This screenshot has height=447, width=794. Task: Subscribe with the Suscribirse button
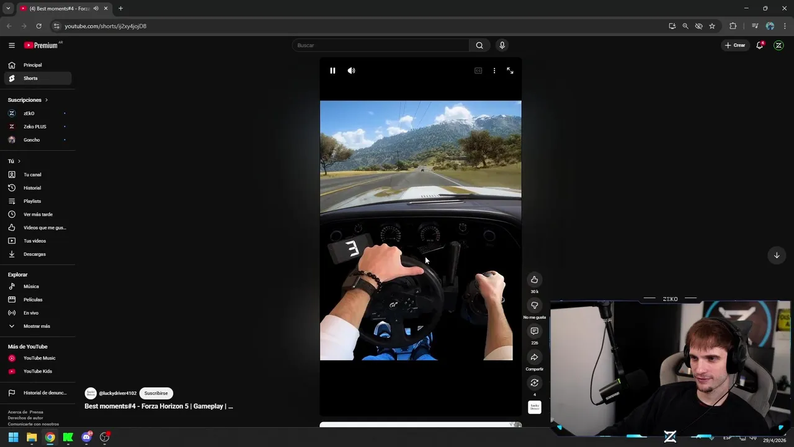click(x=156, y=393)
